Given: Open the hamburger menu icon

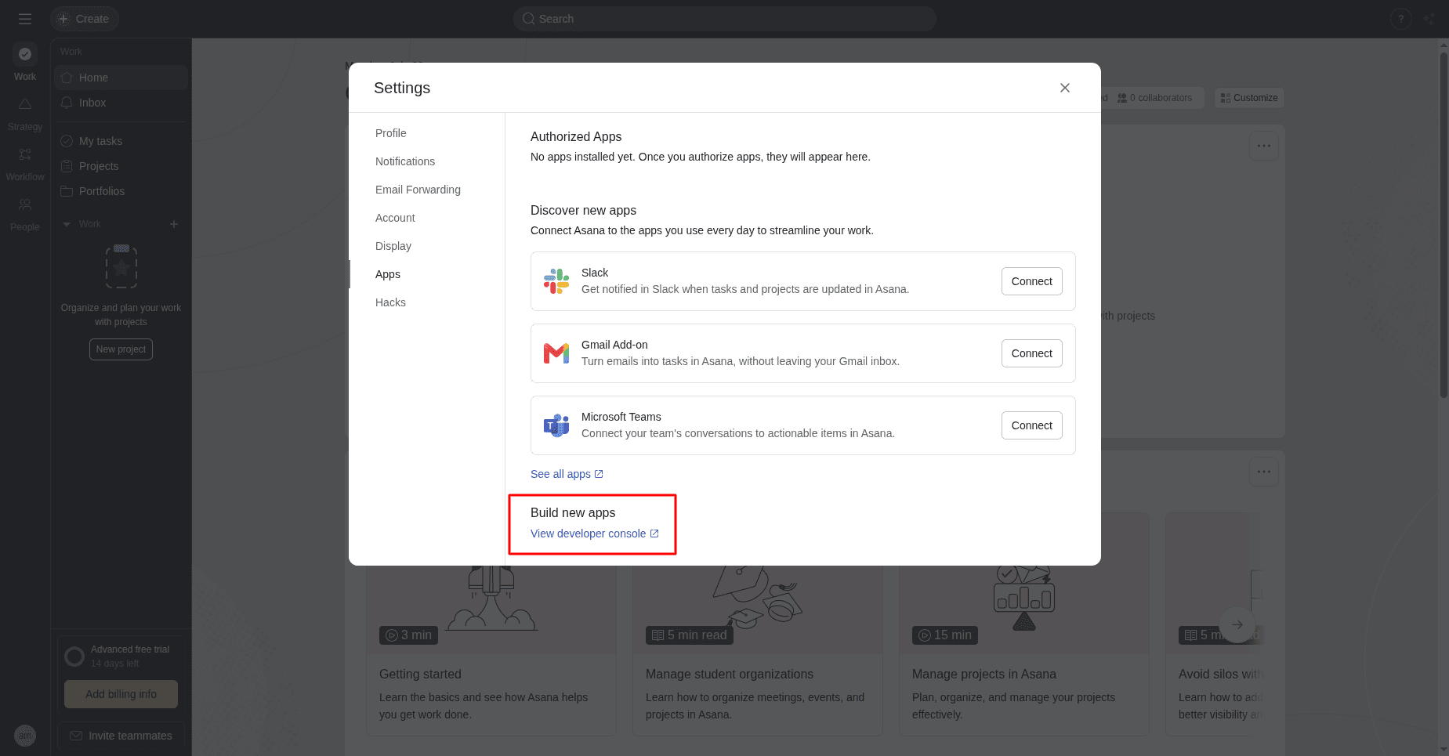Looking at the screenshot, I should pos(25,19).
